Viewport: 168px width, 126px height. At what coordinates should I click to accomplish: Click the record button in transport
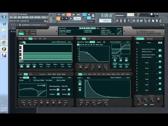71,19
